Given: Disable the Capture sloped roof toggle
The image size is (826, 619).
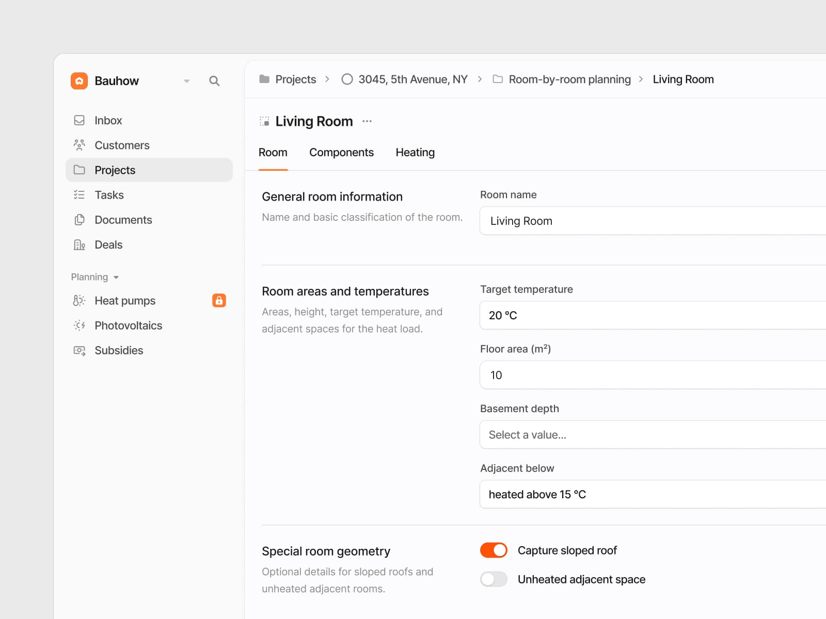Looking at the screenshot, I should (x=494, y=550).
